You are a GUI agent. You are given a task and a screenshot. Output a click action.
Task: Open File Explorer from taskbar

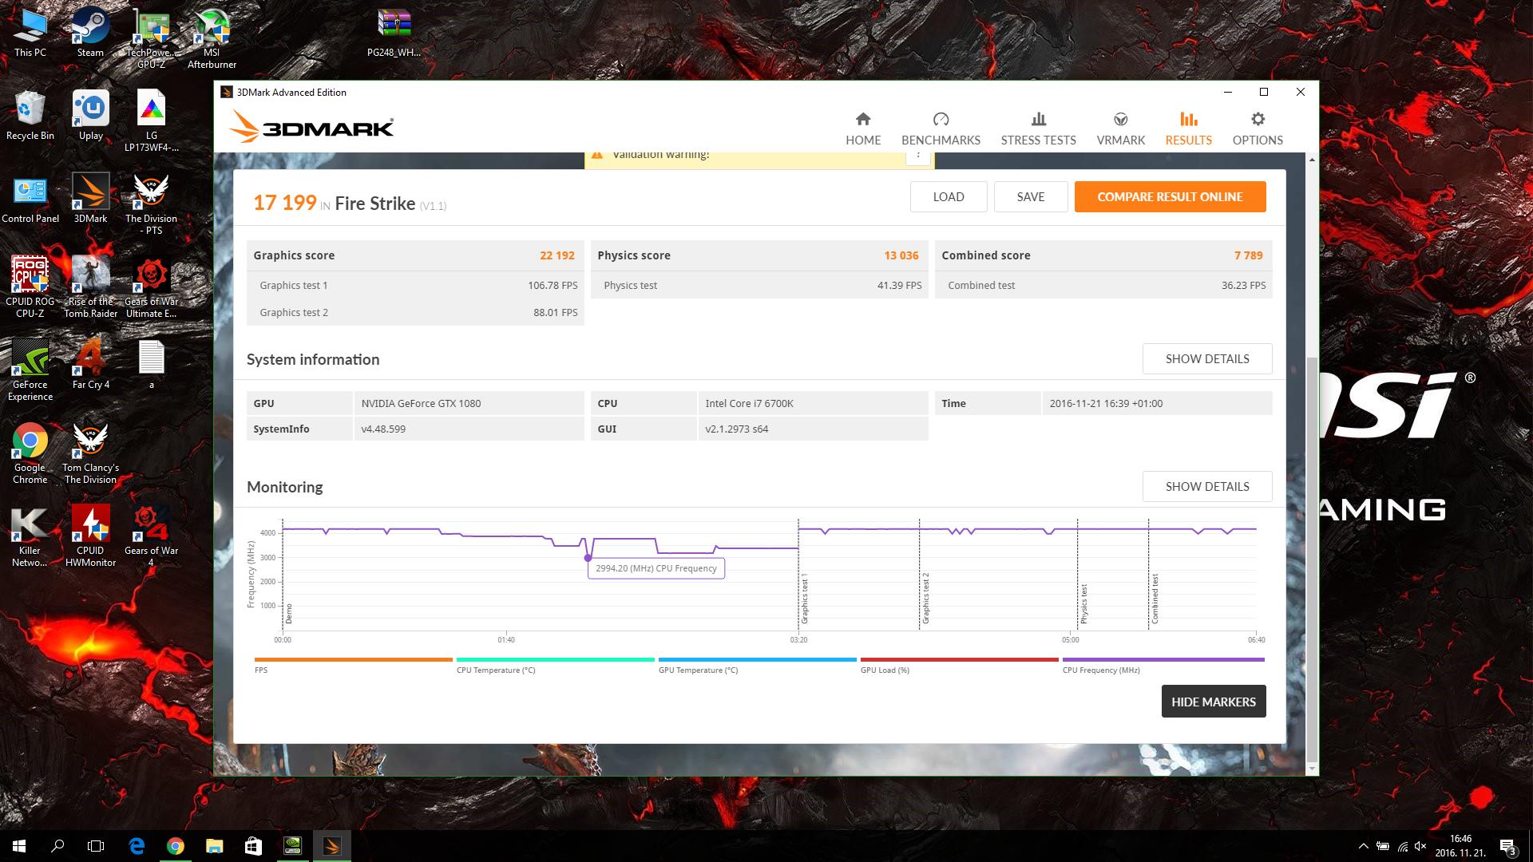coord(214,846)
